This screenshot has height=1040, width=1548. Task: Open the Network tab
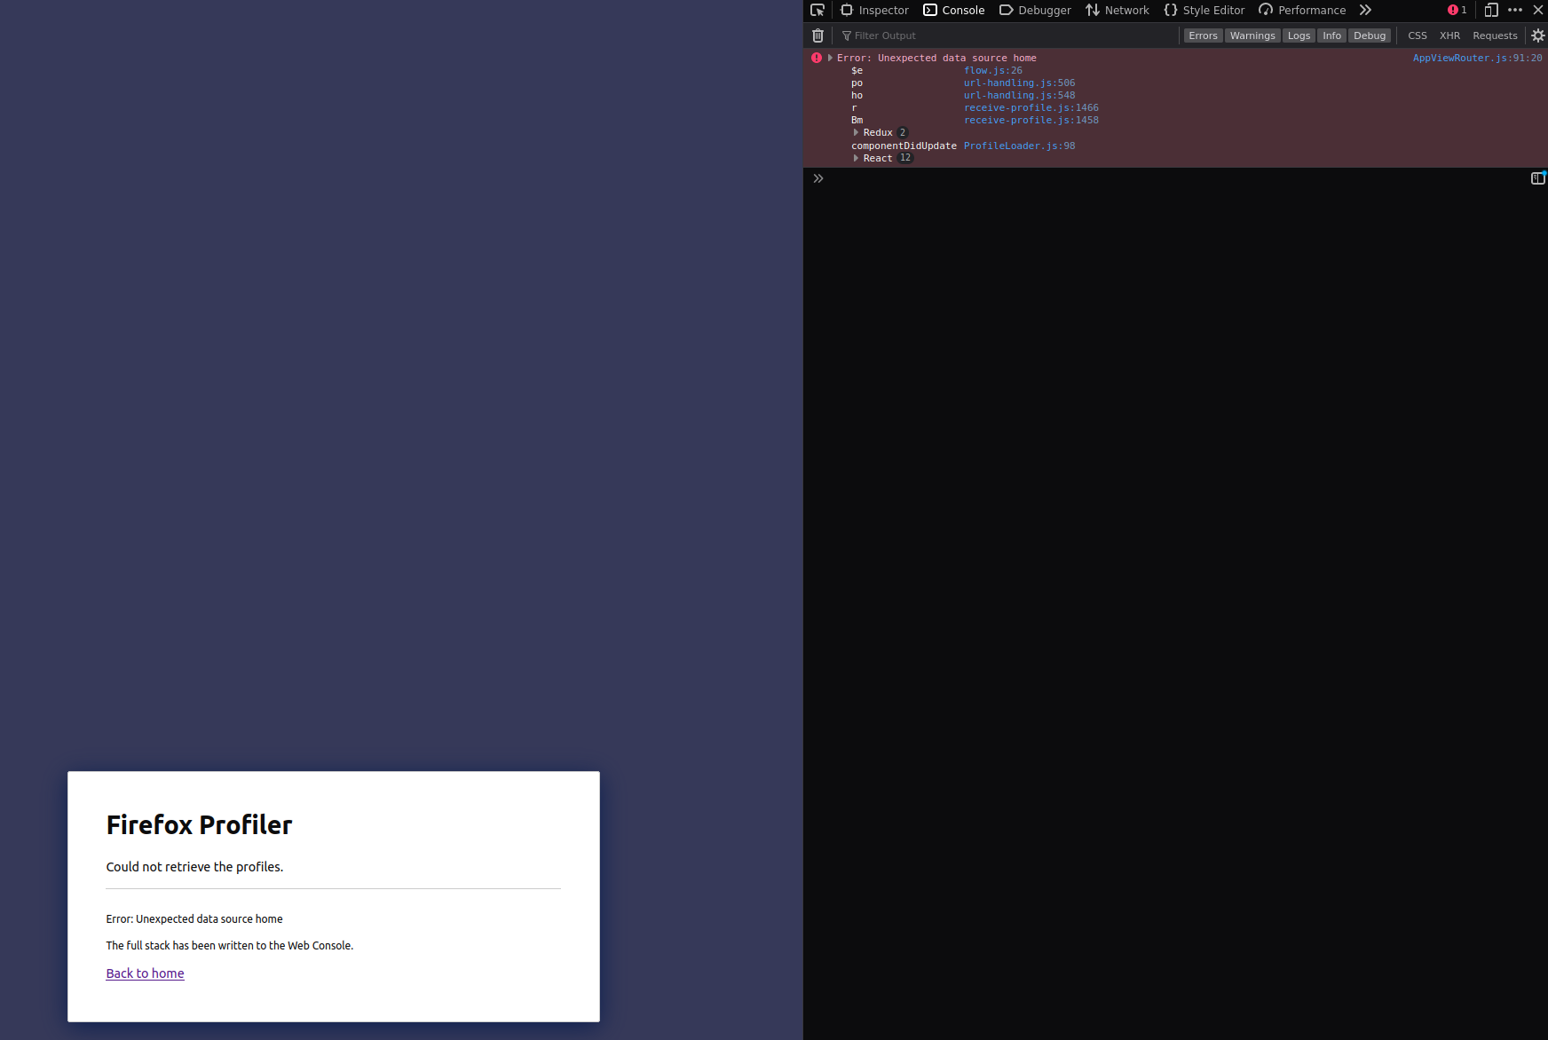[1118, 11]
